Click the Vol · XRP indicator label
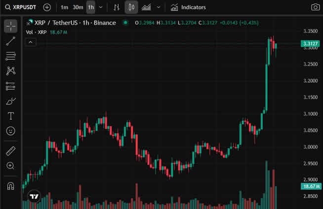 coord(36,32)
